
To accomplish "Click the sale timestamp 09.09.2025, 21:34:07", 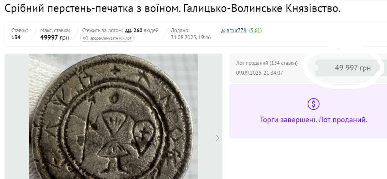I will point(260,73).
